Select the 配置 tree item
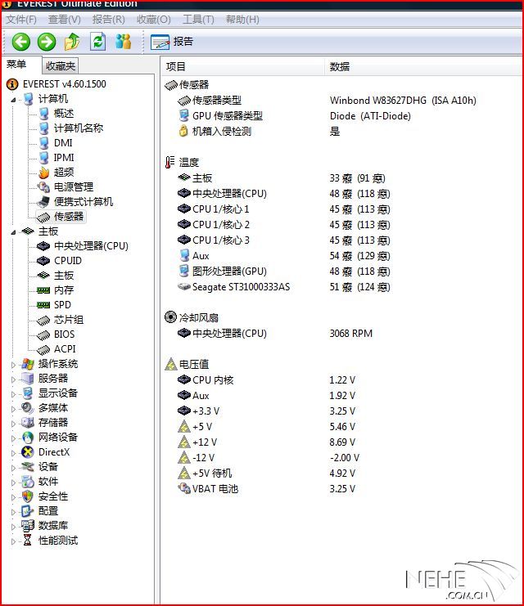Viewport: 524px width, 606px height. (48, 510)
